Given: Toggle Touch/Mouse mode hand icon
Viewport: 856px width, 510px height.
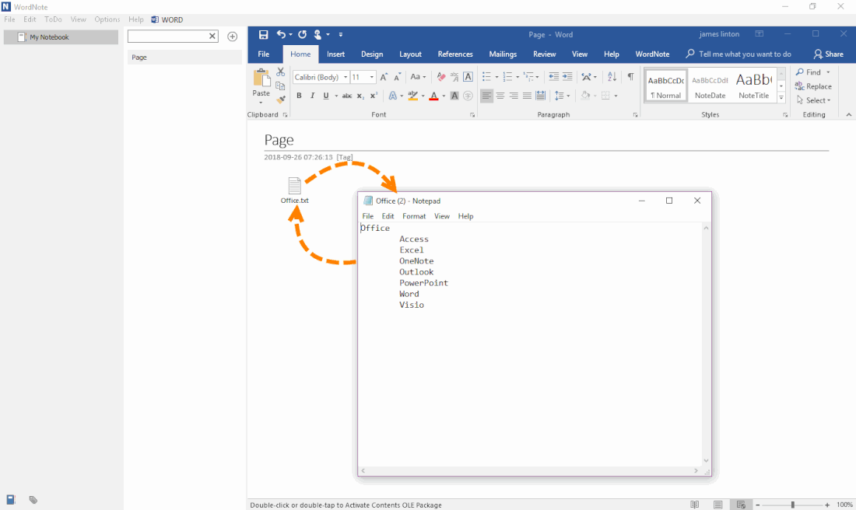Looking at the screenshot, I should coord(317,34).
